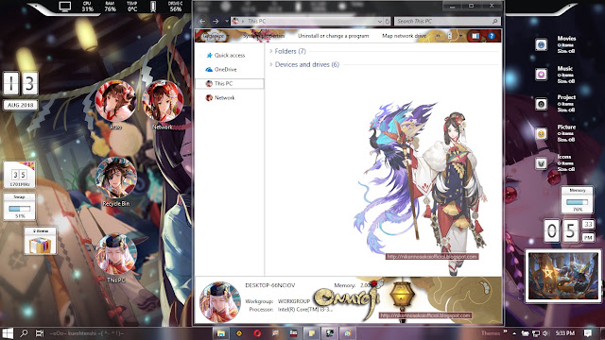Click the taskbar clock 5:33 PM
This screenshot has width=605, height=340.
tap(565, 333)
